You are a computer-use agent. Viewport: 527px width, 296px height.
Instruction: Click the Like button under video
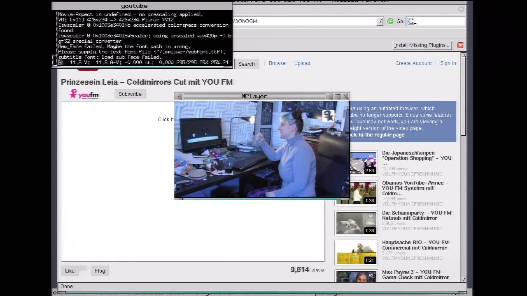pos(70,271)
